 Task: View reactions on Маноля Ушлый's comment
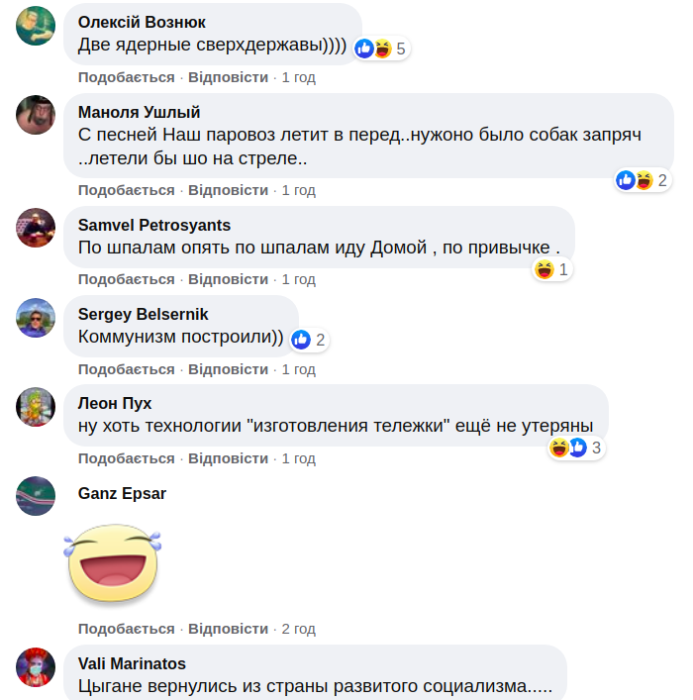point(643,180)
